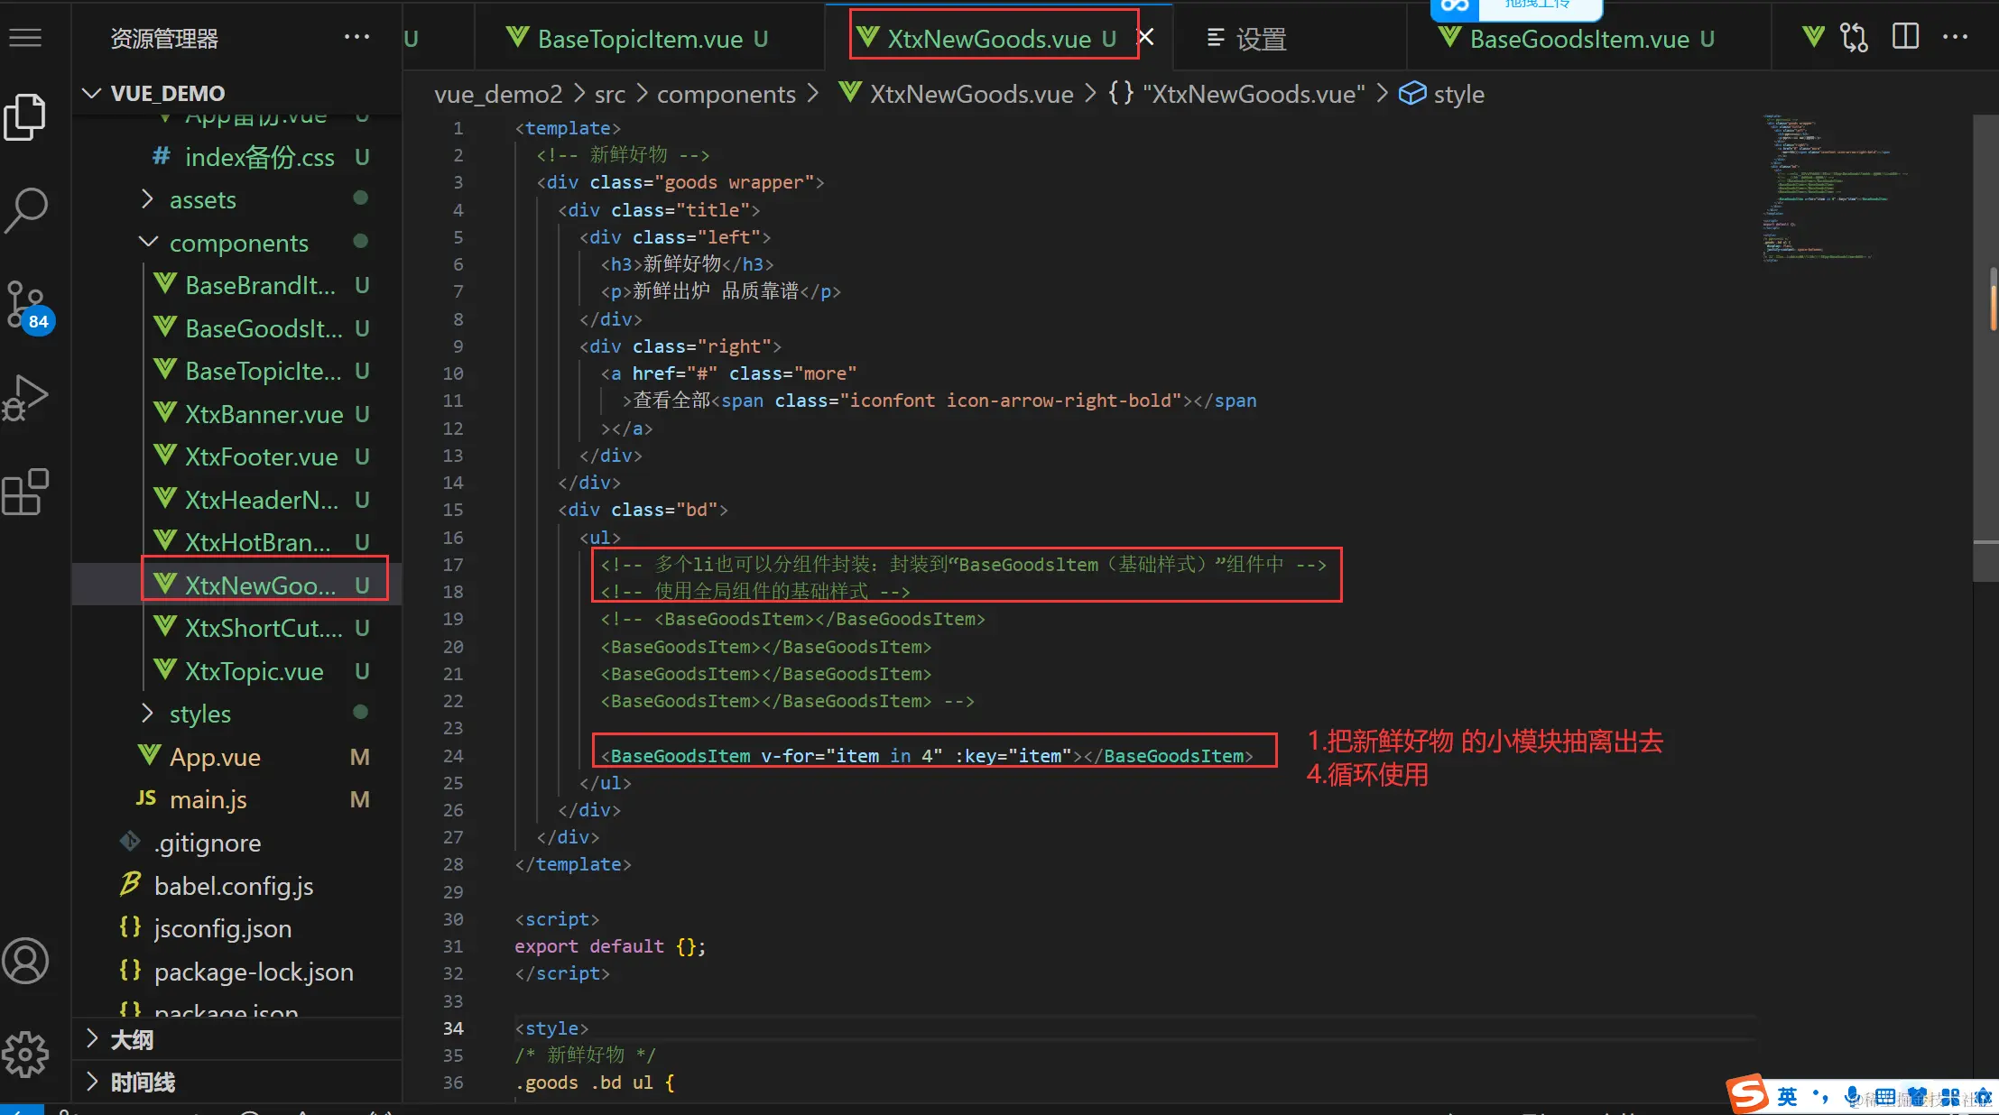Viewport: 1999px width, 1115px height.
Task: Open the Explorer view in activity bar
Action: (x=25, y=116)
